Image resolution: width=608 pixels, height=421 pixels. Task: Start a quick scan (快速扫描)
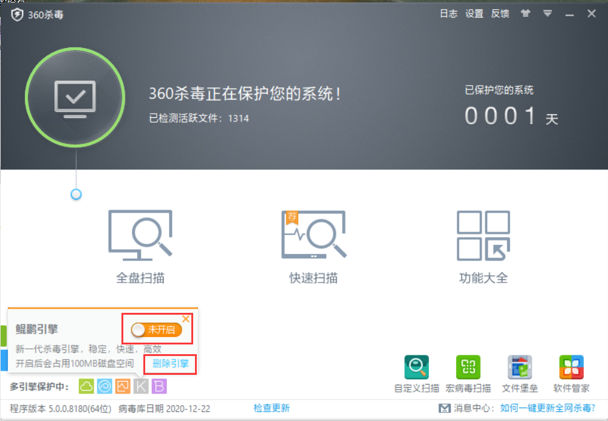pos(313,243)
